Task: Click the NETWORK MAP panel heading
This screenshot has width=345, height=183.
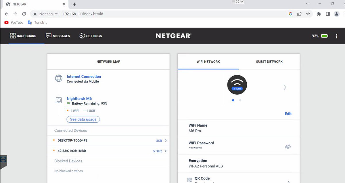Action: (108, 62)
